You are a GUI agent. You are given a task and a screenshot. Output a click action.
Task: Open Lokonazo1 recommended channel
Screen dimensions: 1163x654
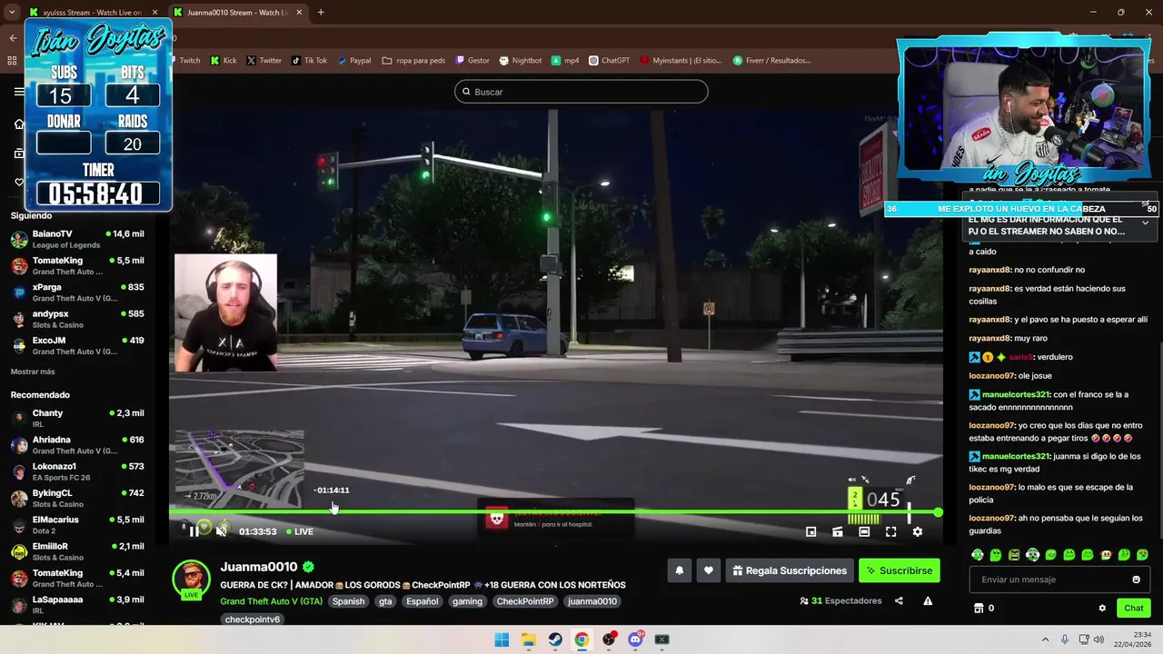click(77, 471)
